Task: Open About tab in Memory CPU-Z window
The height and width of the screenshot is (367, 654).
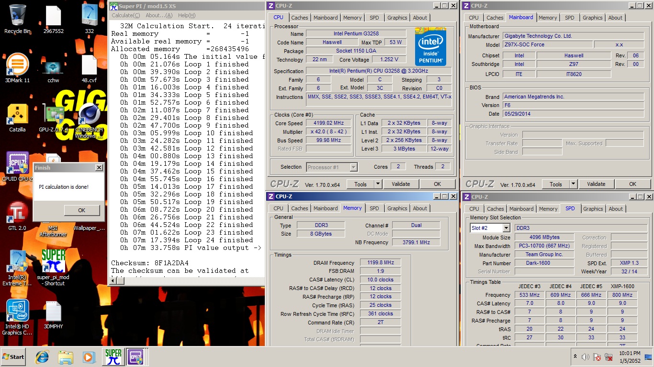Action: click(420, 208)
